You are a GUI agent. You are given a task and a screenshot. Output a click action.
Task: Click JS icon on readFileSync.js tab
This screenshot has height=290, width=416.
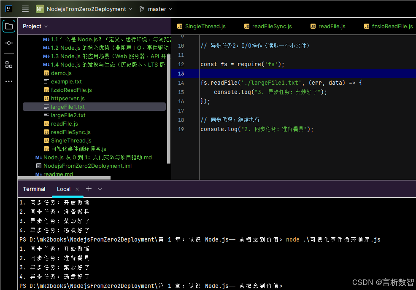[x=247, y=26]
